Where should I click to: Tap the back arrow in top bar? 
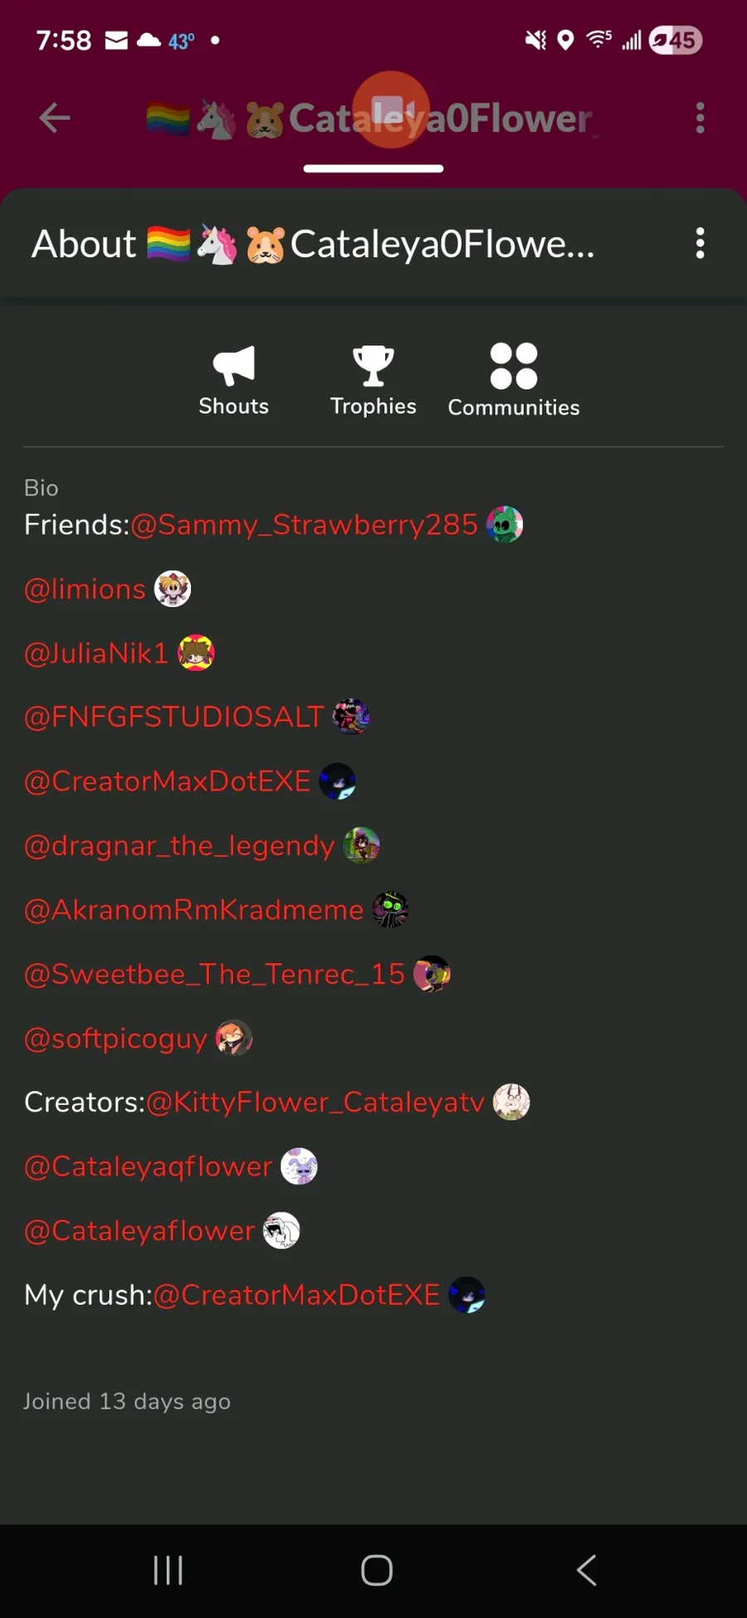[55, 118]
